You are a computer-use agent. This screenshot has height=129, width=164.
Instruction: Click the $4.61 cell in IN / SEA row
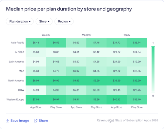[76, 52]
